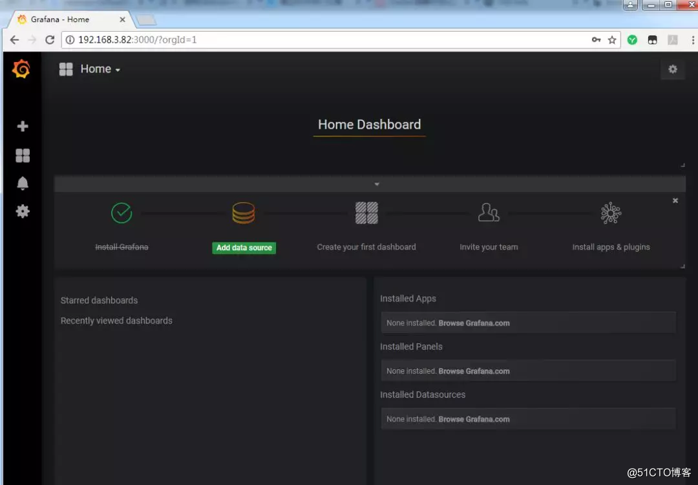This screenshot has width=698, height=485.
Task: Open Create your first dashboard link
Action: pyautogui.click(x=366, y=247)
